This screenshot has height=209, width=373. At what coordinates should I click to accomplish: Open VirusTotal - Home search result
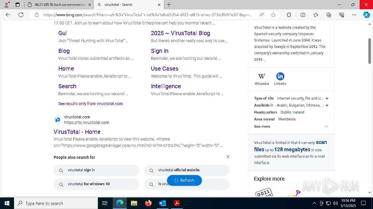point(77,132)
